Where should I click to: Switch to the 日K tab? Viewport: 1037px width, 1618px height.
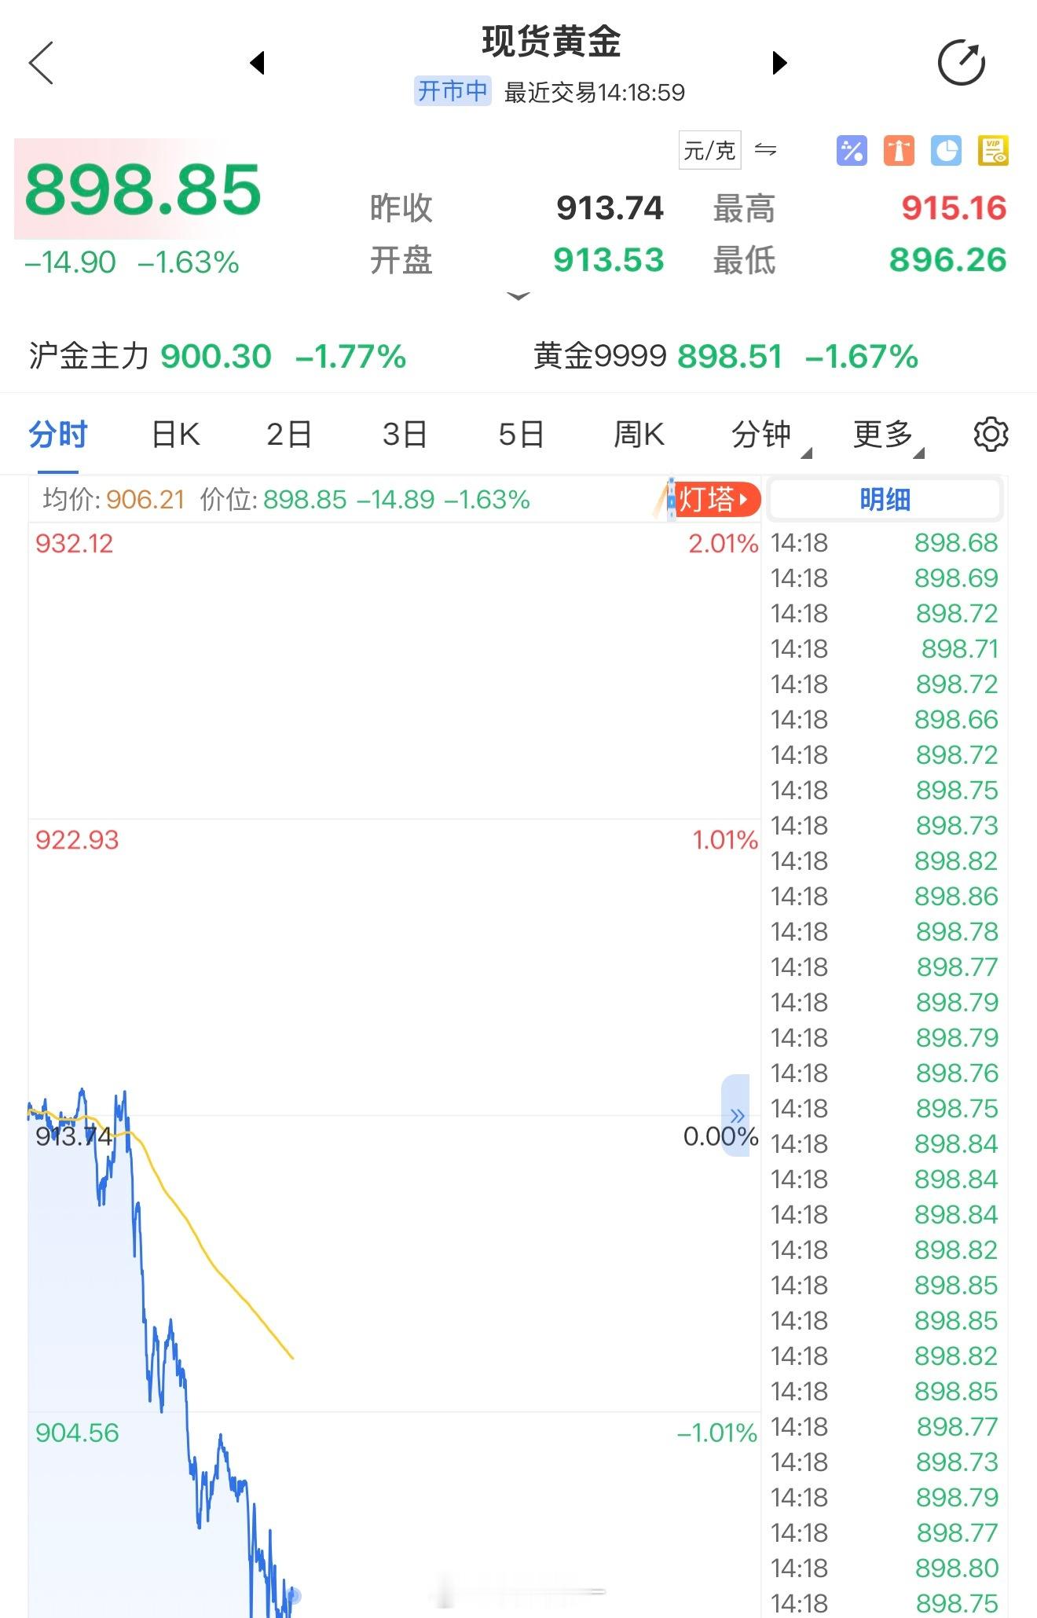176,435
